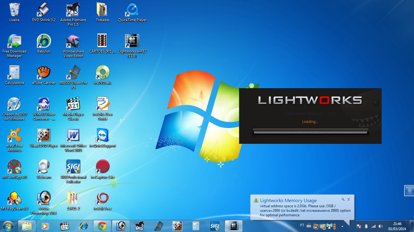
Task: Select the Wondershare Video Editor shortcut
Action: (73, 46)
